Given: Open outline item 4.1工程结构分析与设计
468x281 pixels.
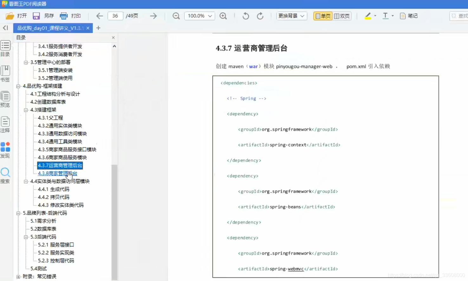Looking at the screenshot, I should click(55, 94).
